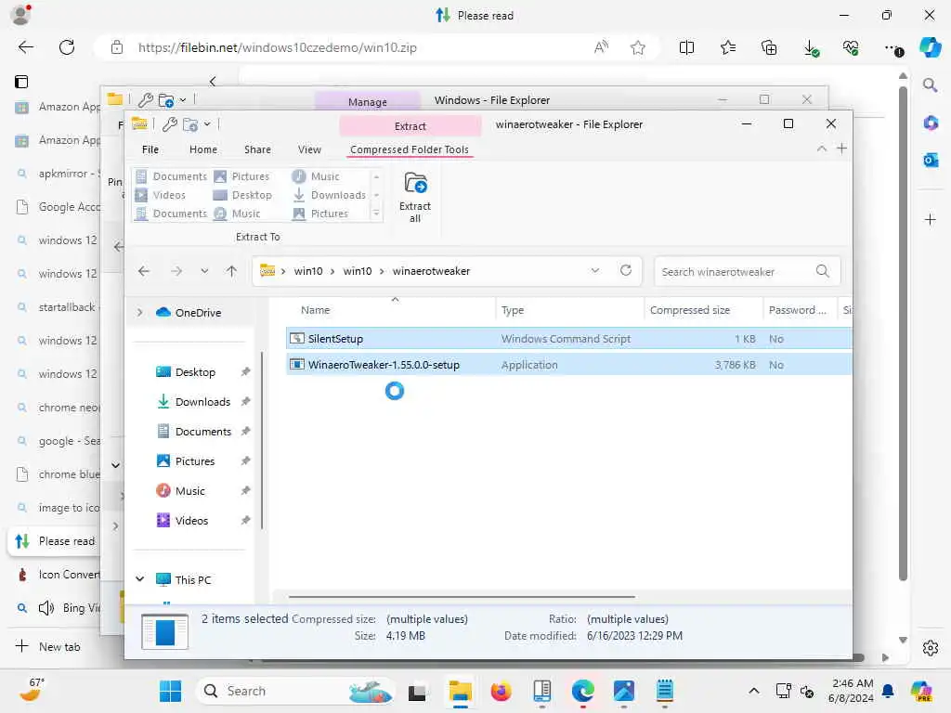Open Edge Downloads icon
The image size is (951, 713).
pos(811,47)
